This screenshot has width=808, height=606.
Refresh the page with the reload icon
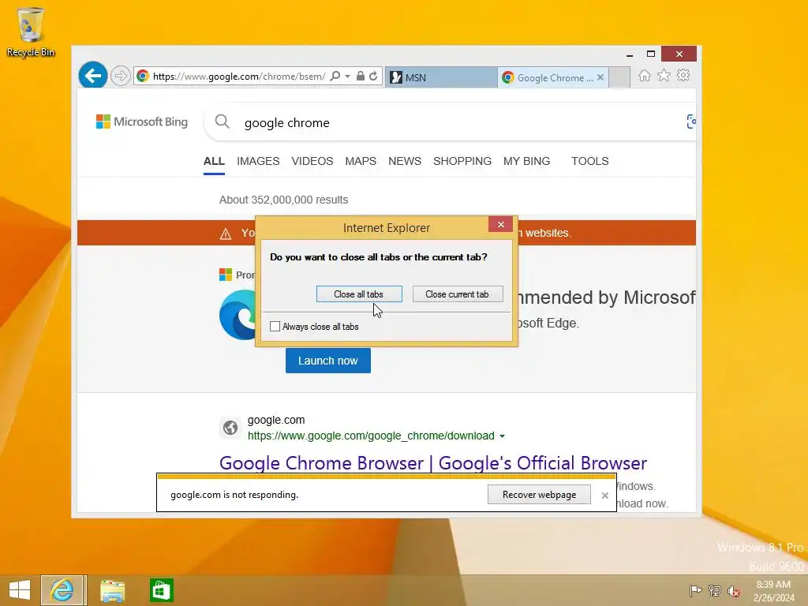coord(373,77)
